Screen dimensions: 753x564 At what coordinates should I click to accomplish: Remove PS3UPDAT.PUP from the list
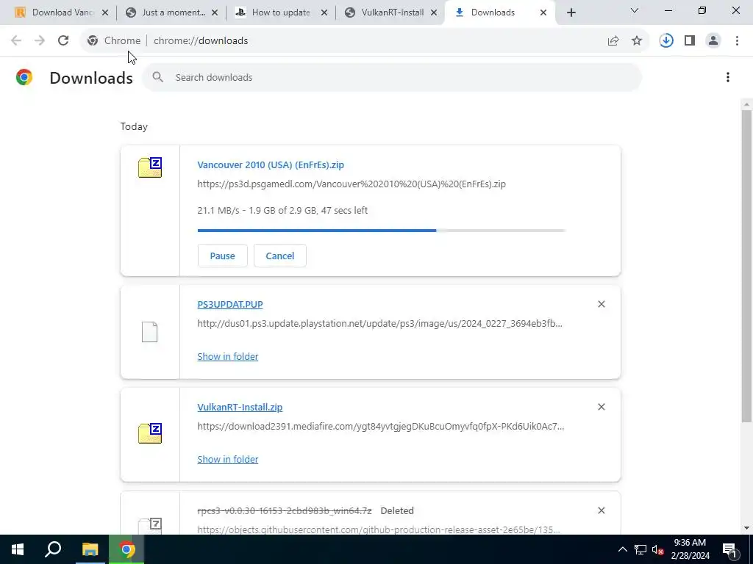coord(602,304)
